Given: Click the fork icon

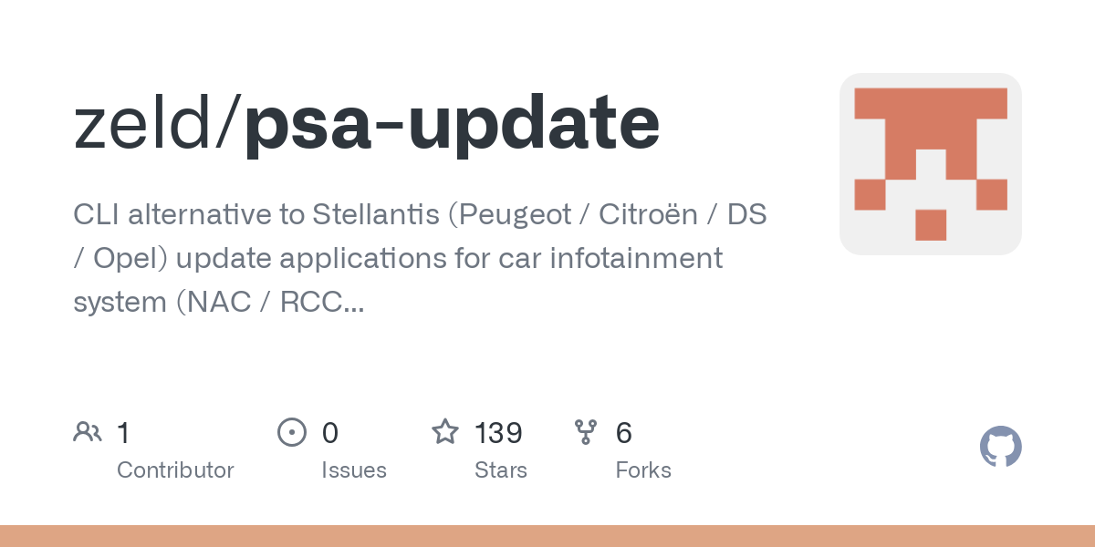Looking at the screenshot, I should [x=586, y=432].
